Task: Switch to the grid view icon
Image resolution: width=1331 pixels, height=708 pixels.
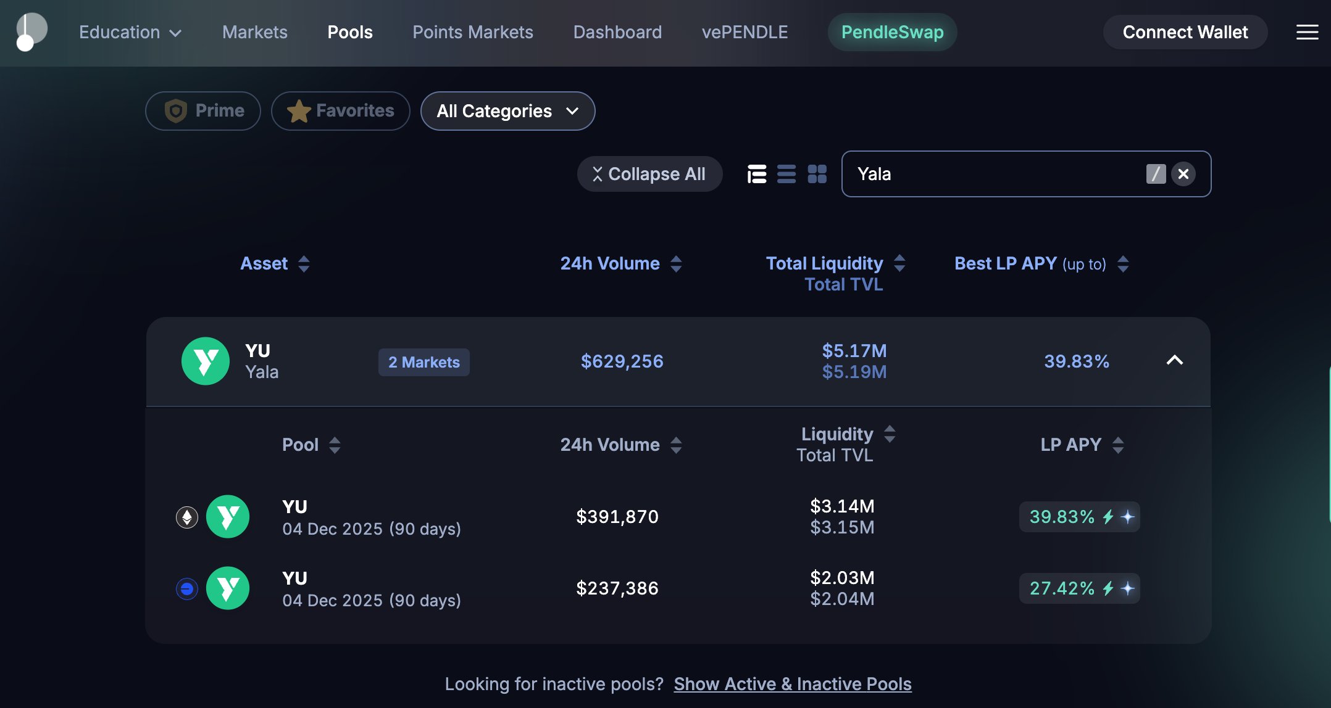Action: coord(817,175)
